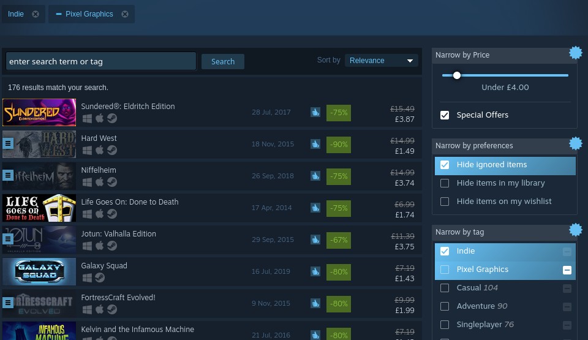Check the Casual tag checkbox

click(445, 288)
